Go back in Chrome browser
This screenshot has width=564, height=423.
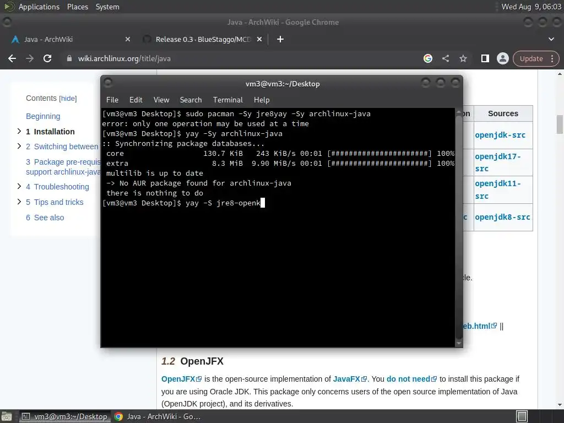point(12,58)
